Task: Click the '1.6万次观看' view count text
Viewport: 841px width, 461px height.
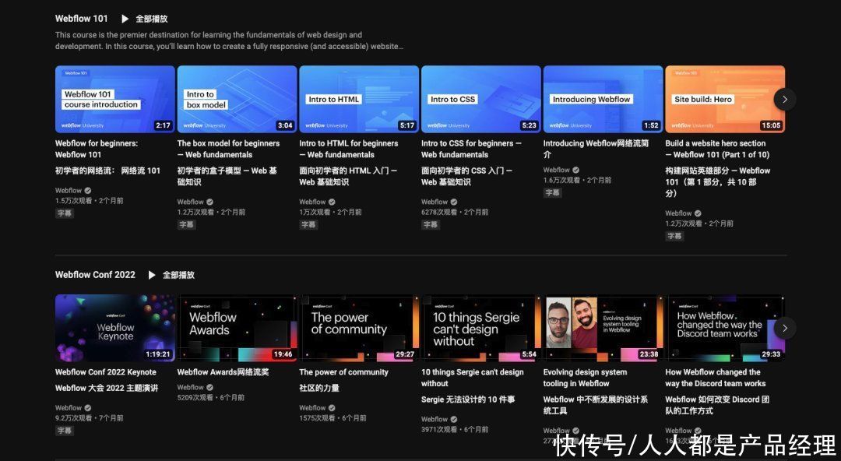Action: pos(561,181)
